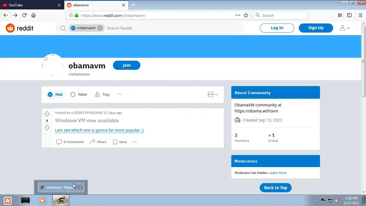The image size is (366, 206).
Task: Click the Reddit logo
Action: [x=19, y=28]
